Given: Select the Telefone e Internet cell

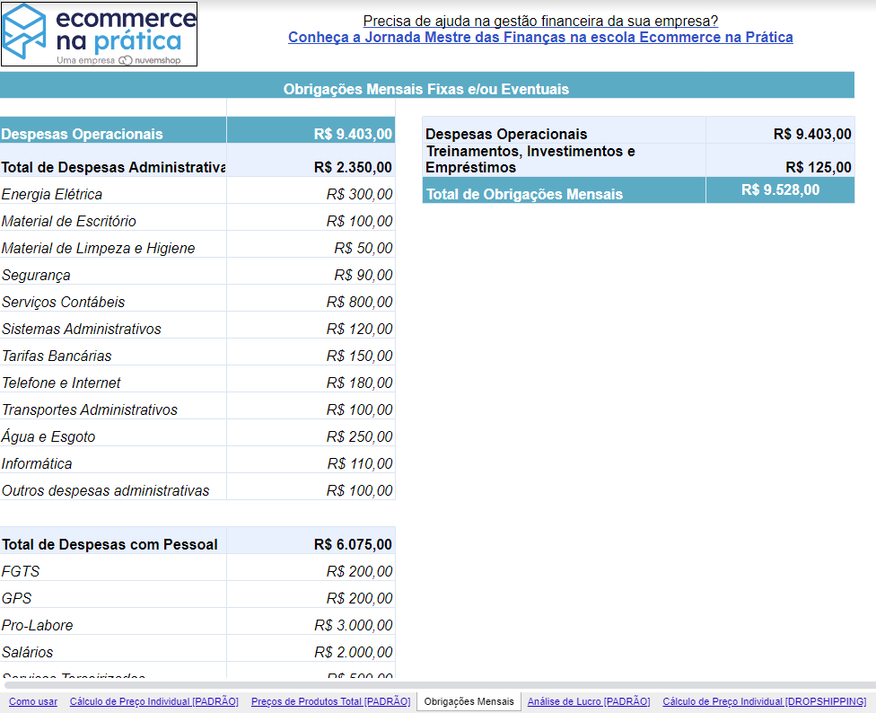Looking at the screenshot, I should (x=113, y=378).
